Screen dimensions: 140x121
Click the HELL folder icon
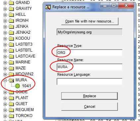11,15
